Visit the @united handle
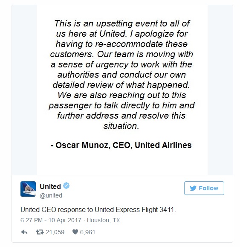This screenshot has height=247, width=240. coord(51,195)
